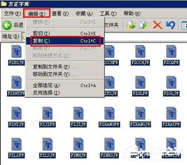Click the 地址(D) address label

11,36
